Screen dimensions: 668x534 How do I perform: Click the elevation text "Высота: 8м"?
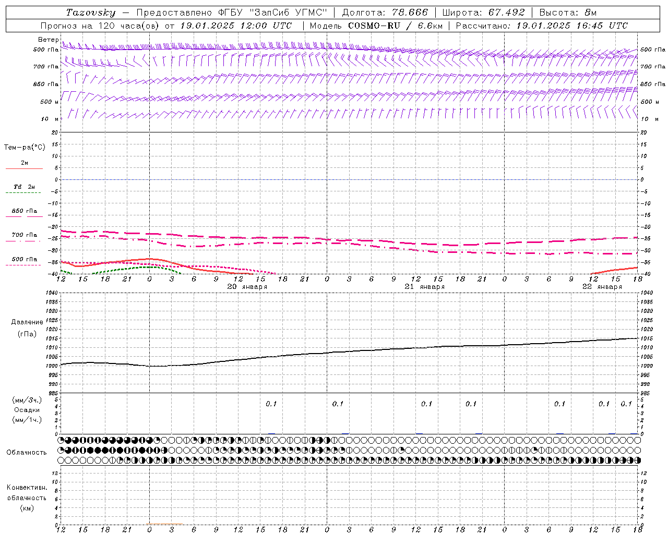pyautogui.click(x=568, y=13)
